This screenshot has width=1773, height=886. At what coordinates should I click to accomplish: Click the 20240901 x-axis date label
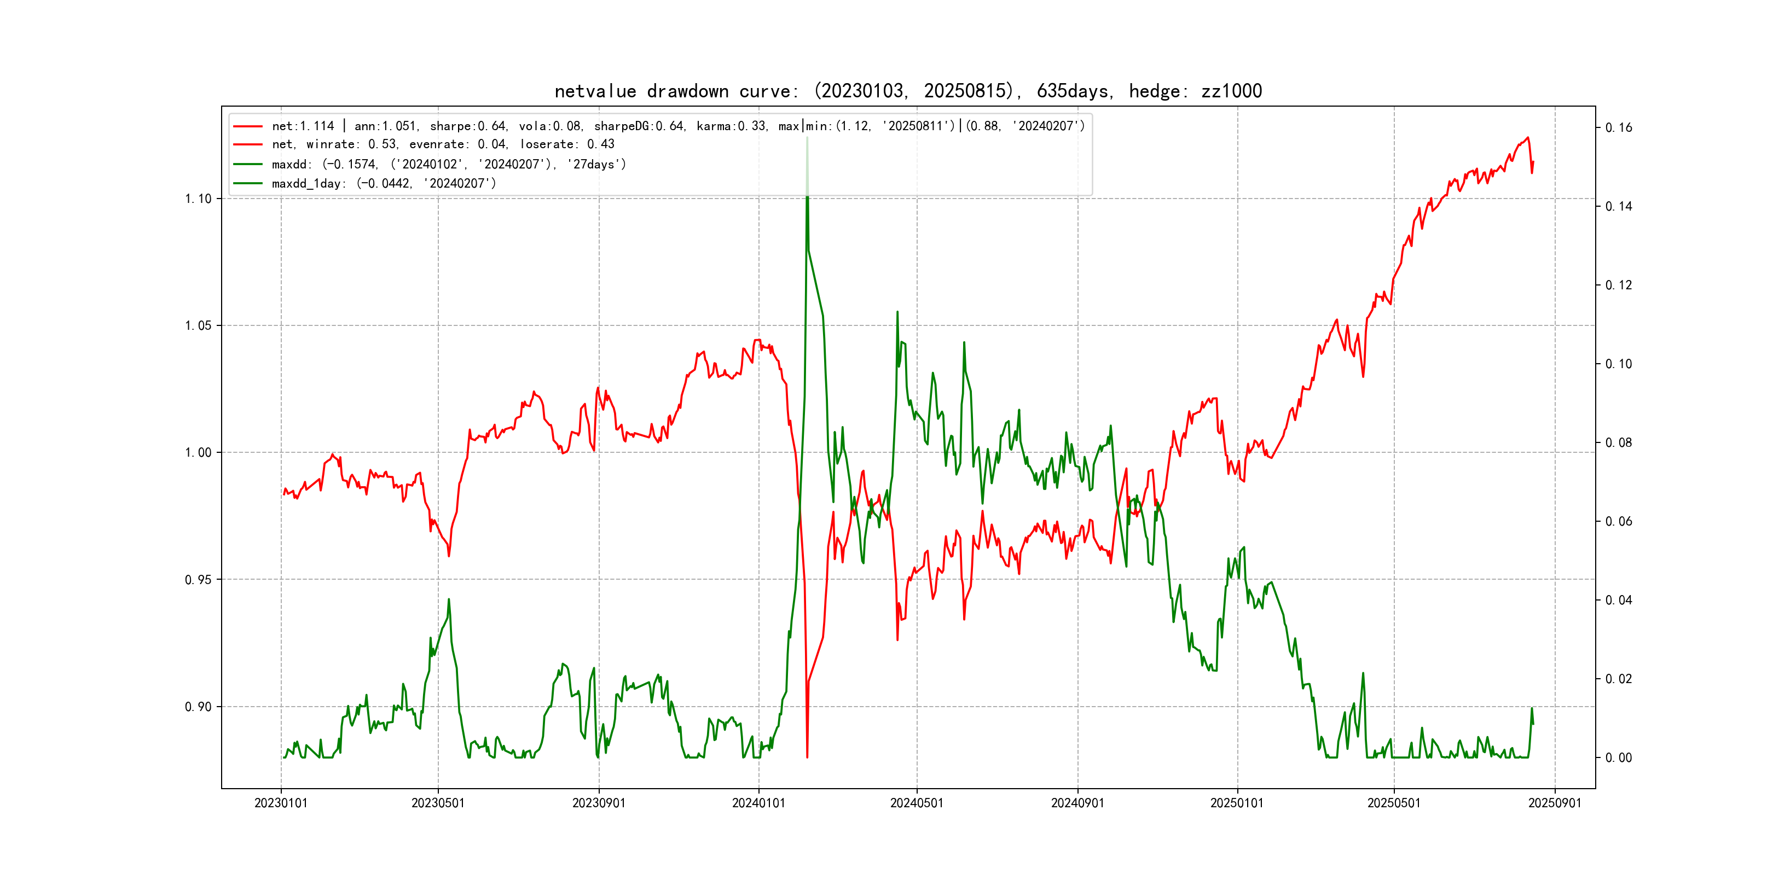(x=1077, y=803)
